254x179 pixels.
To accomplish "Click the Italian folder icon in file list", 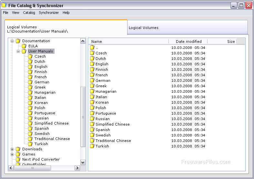I will (x=92, y=97).
